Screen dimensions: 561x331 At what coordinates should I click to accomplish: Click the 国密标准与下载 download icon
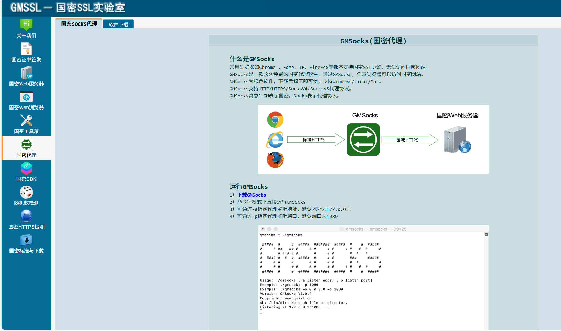coord(26,240)
